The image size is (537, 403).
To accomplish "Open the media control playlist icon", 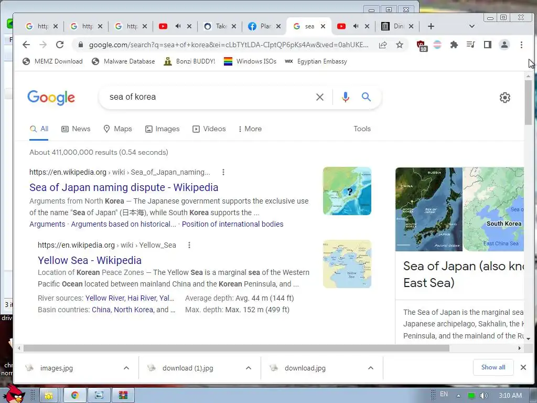I will pyautogui.click(x=470, y=45).
